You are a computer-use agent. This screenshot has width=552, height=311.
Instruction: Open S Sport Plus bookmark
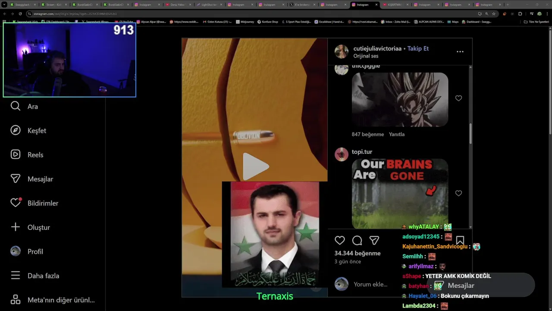coord(296,22)
